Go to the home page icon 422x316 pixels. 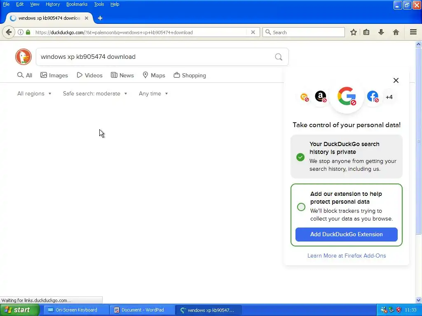[x=396, y=33]
